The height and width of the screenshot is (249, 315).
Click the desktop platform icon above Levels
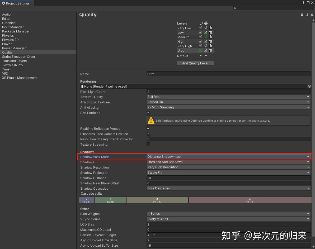coord(201,23)
